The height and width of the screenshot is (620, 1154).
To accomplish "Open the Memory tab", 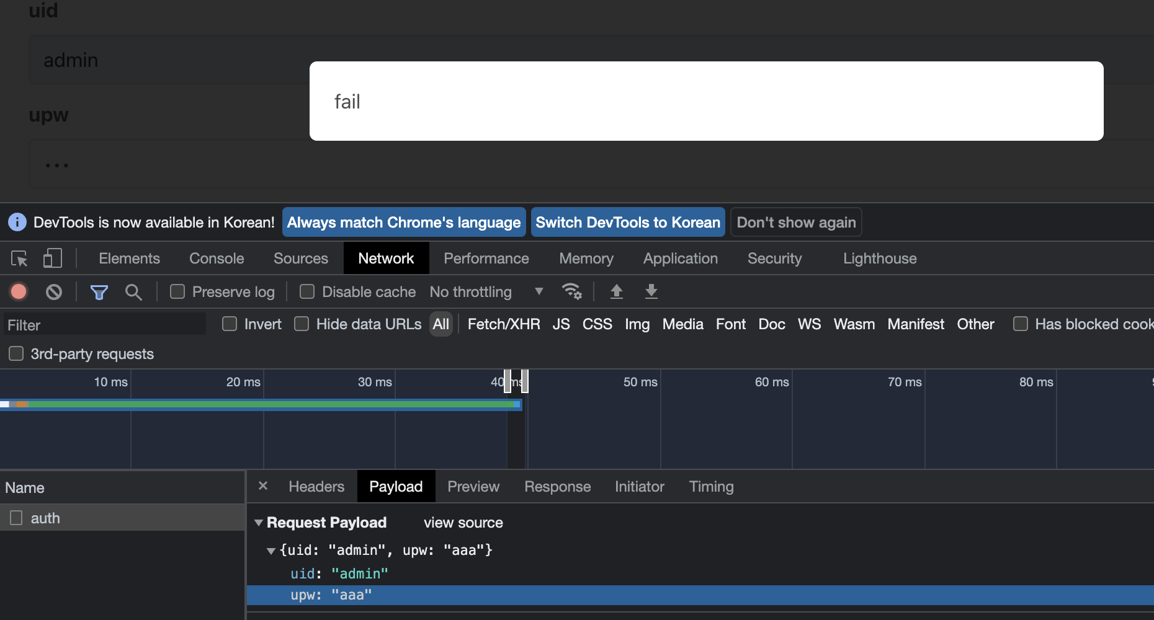I will (586, 259).
